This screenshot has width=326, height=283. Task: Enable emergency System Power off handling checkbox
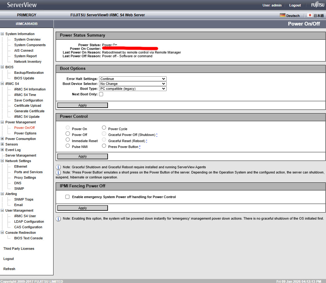67,197
